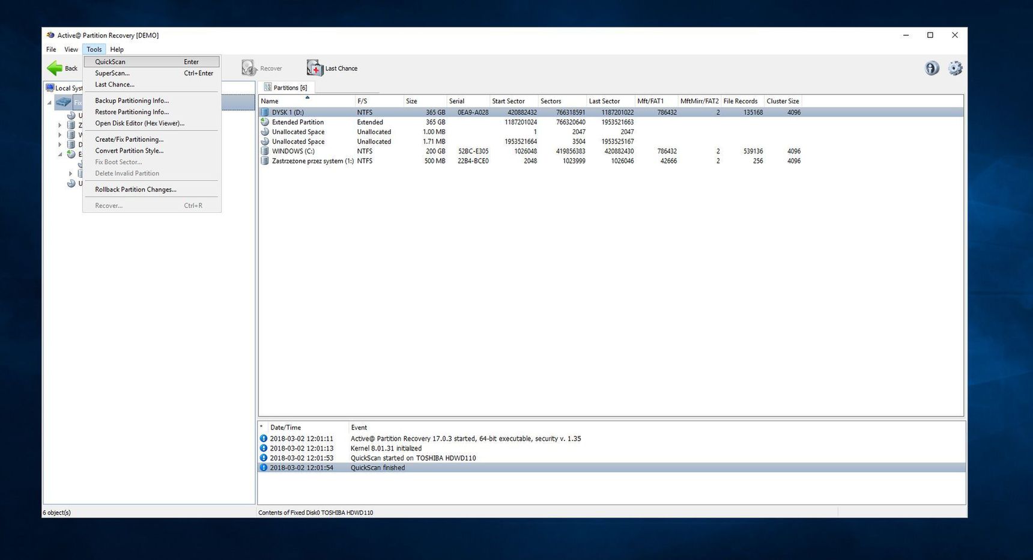Screen dimensions: 1033x560
Task: Select Restore Partitioning Info... menu entry
Action: click(152, 112)
